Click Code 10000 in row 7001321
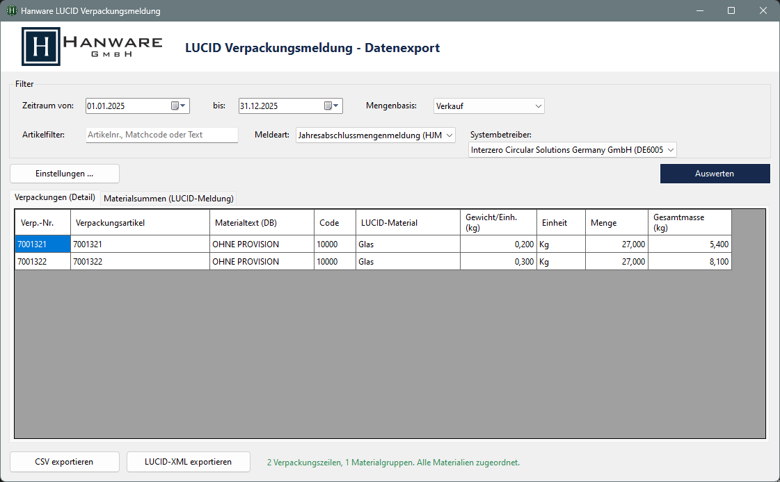780x482 pixels. pos(335,244)
